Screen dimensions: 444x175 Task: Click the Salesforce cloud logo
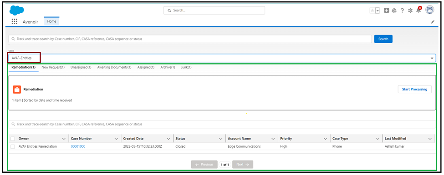17,10
